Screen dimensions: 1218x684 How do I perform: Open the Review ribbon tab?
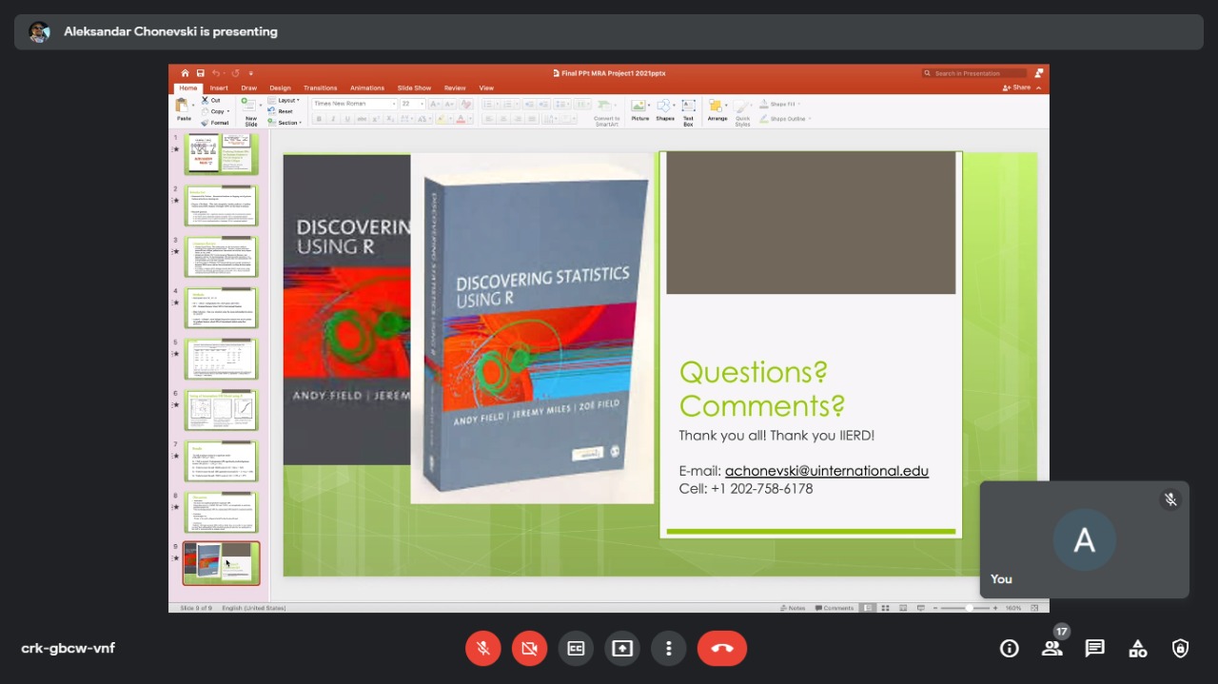point(455,88)
